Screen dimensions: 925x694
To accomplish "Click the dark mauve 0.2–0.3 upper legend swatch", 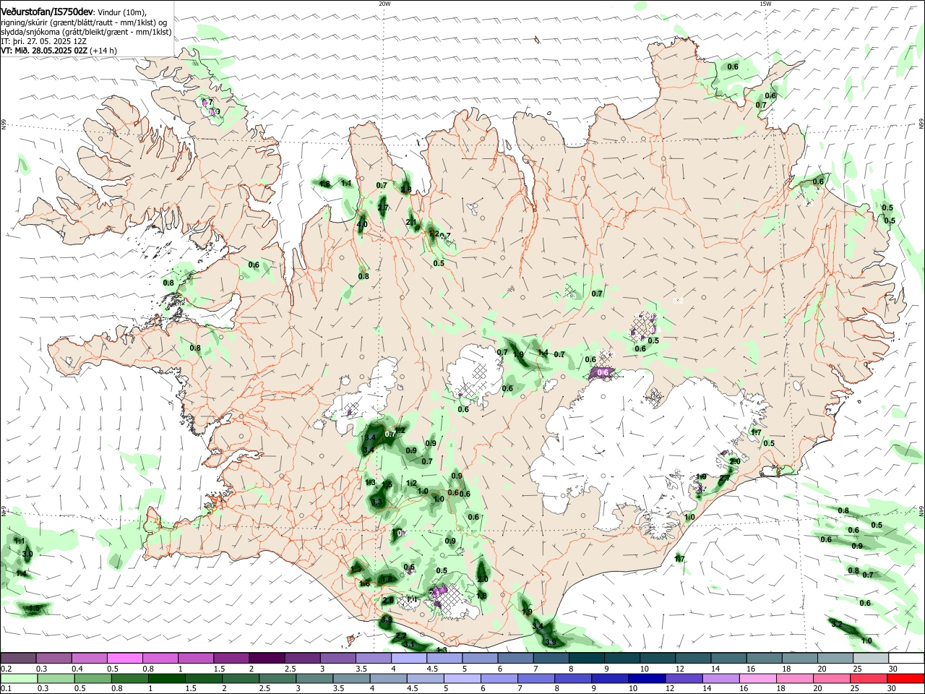I will click(18, 659).
